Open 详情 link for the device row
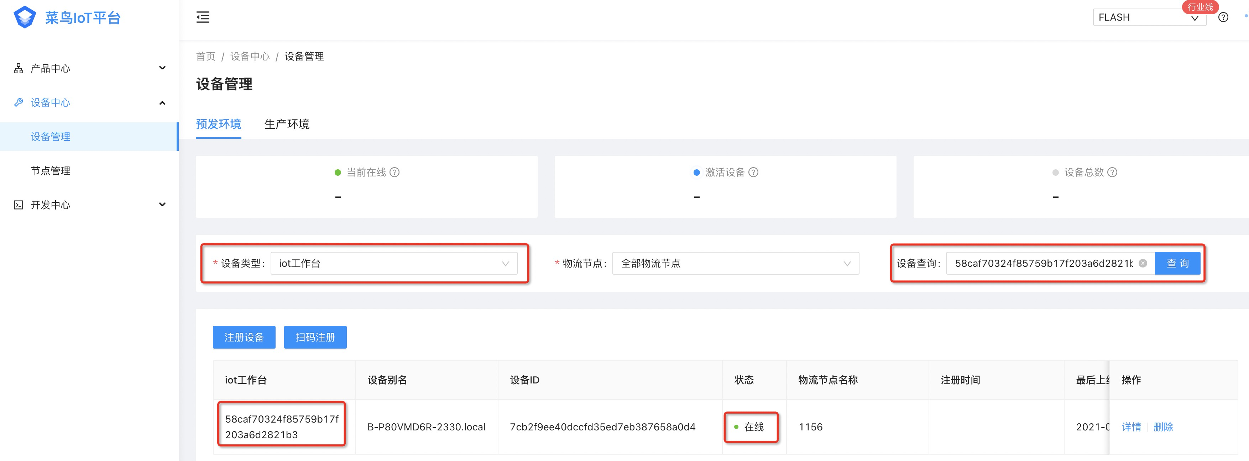 [x=1131, y=427]
